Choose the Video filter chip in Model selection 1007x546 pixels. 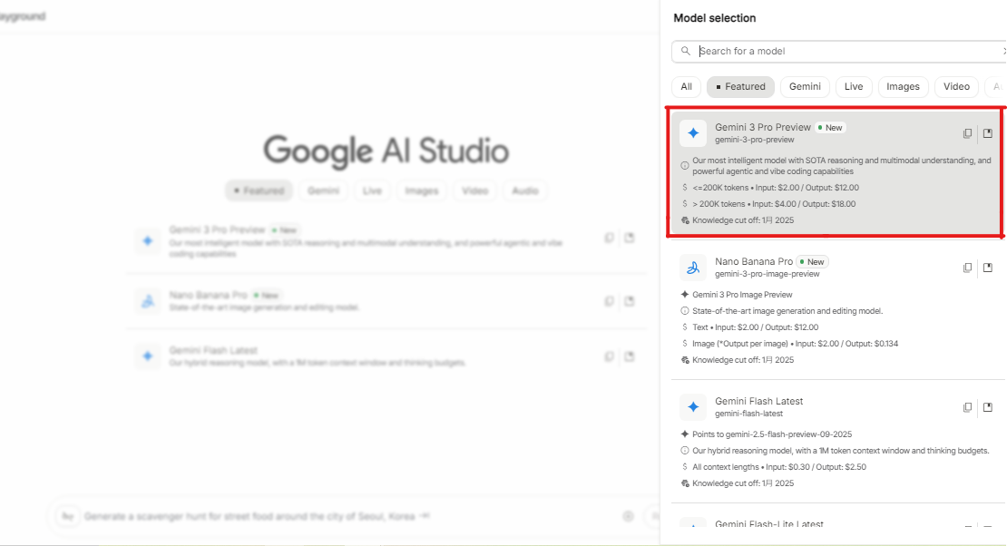pos(956,87)
